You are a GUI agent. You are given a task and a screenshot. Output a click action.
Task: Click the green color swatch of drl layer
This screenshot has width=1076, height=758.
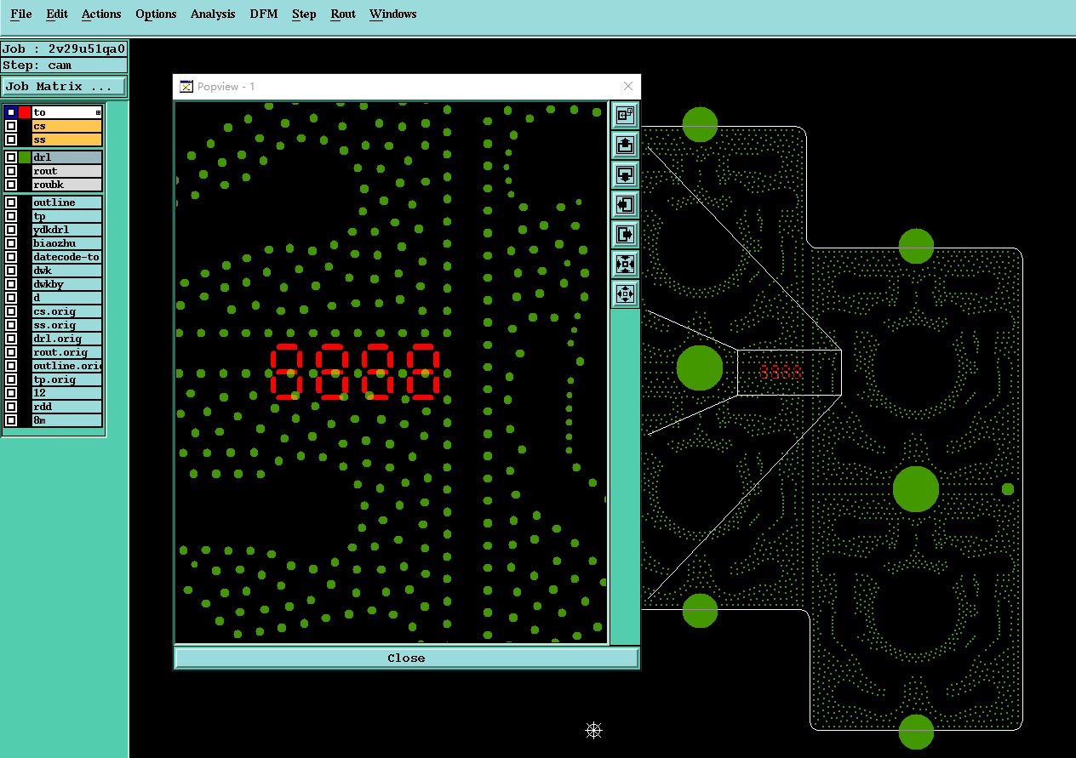click(25, 157)
